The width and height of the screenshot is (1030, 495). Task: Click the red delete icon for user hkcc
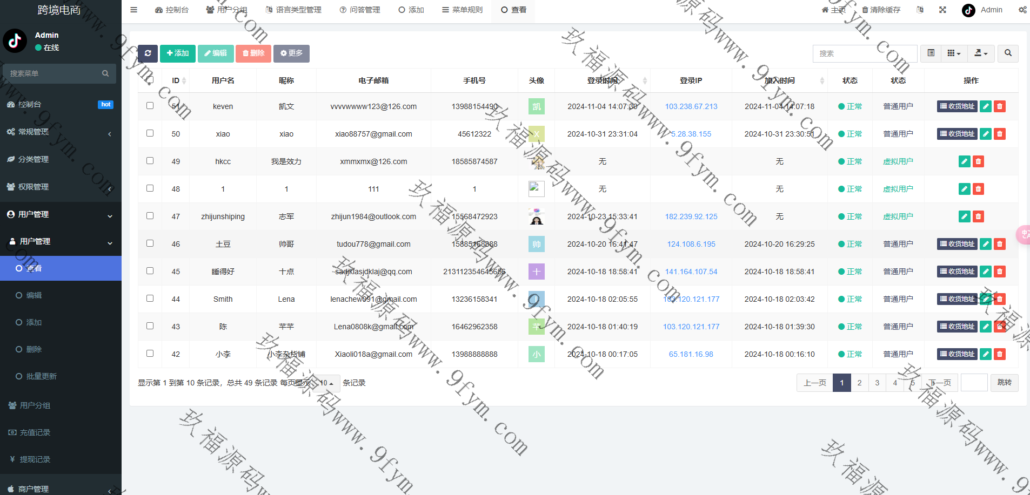(x=978, y=161)
